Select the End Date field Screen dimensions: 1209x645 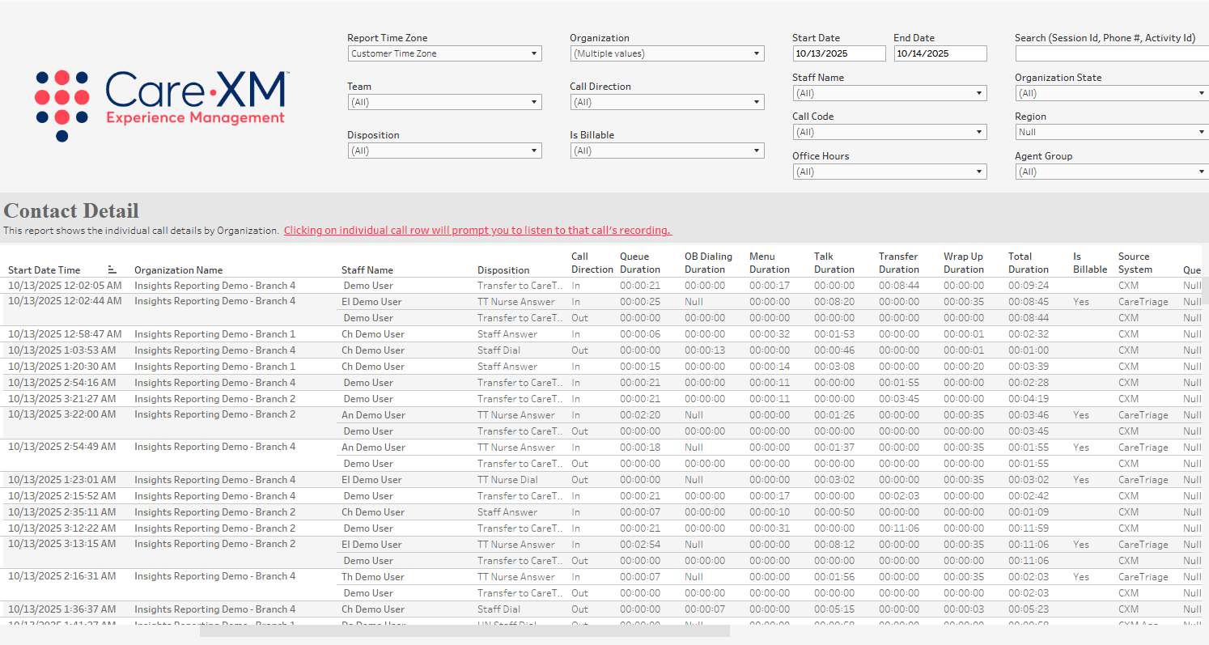click(940, 53)
